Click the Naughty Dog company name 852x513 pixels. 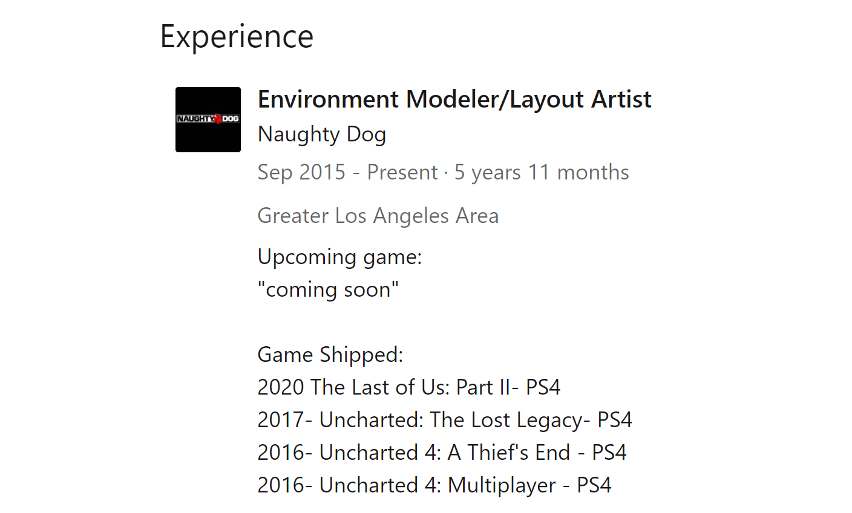pyautogui.click(x=322, y=135)
